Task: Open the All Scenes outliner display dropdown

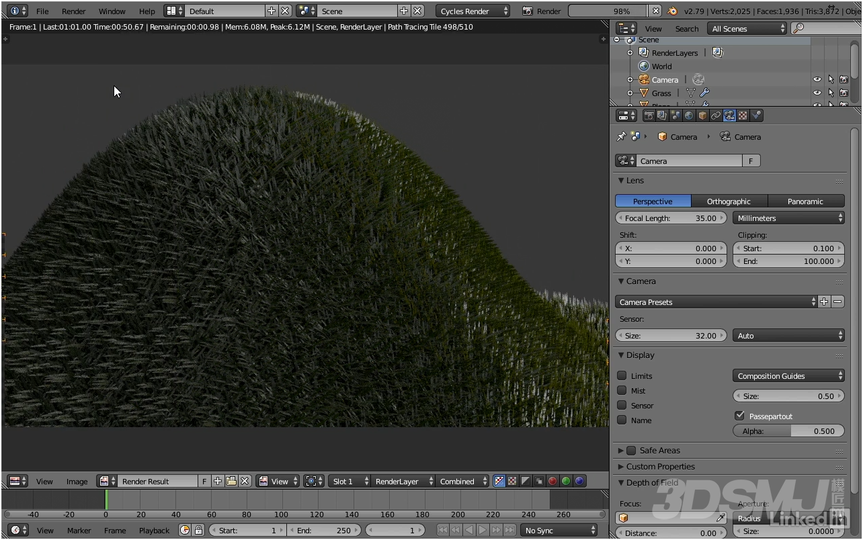Action: tap(747, 28)
